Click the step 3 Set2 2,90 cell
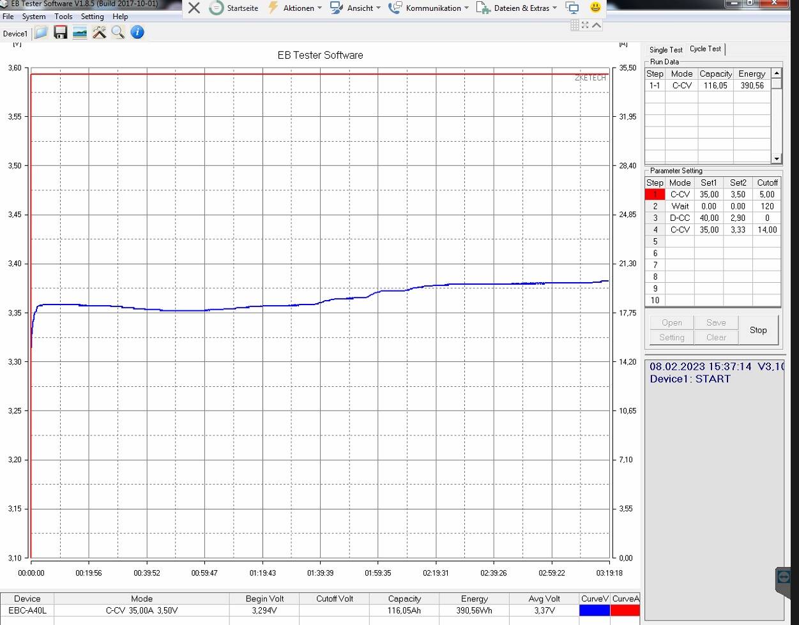799x625 pixels. pos(738,218)
